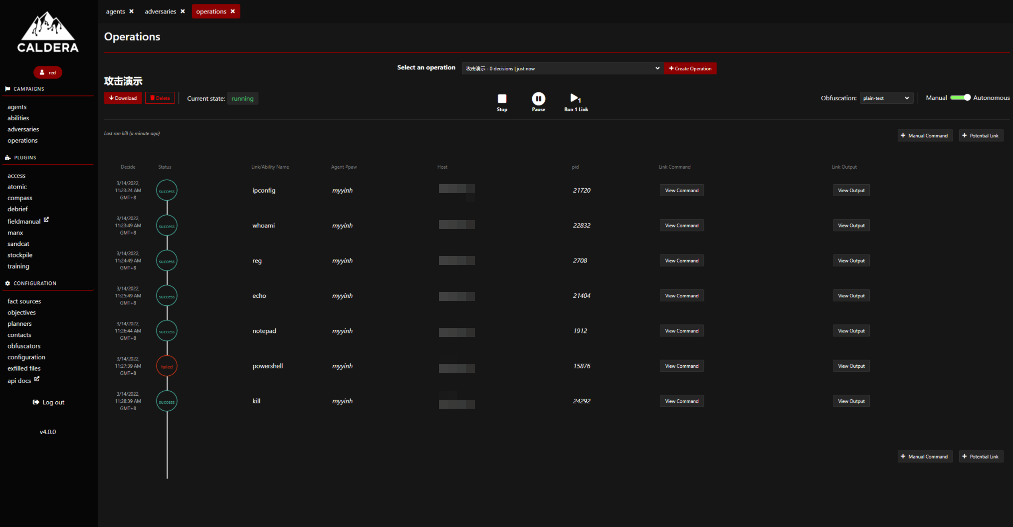Open abilities in the Campaigns sidebar
Image resolution: width=1013 pixels, height=527 pixels.
point(18,118)
